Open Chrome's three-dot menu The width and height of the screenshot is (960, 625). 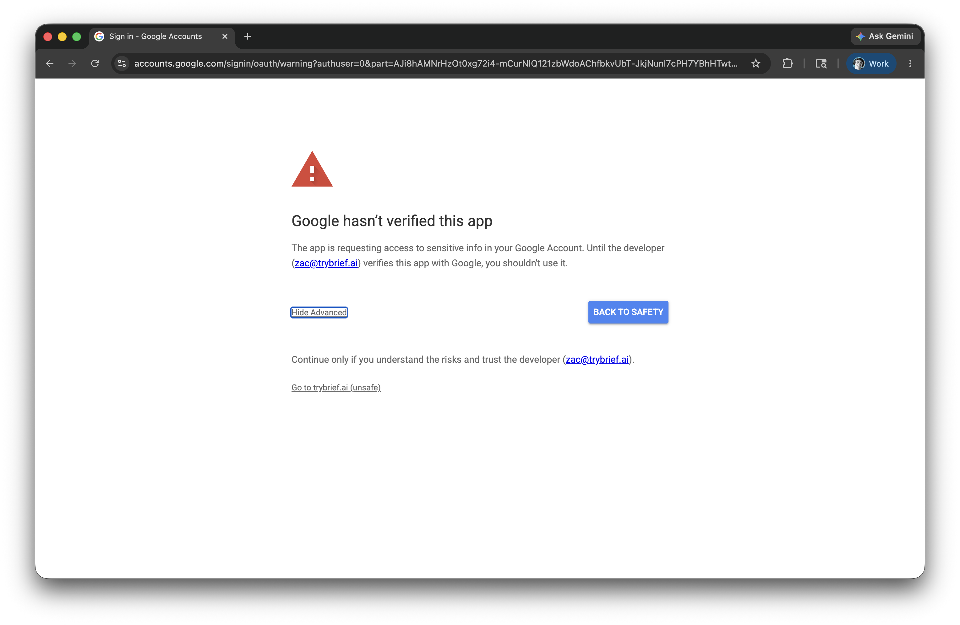[910, 63]
